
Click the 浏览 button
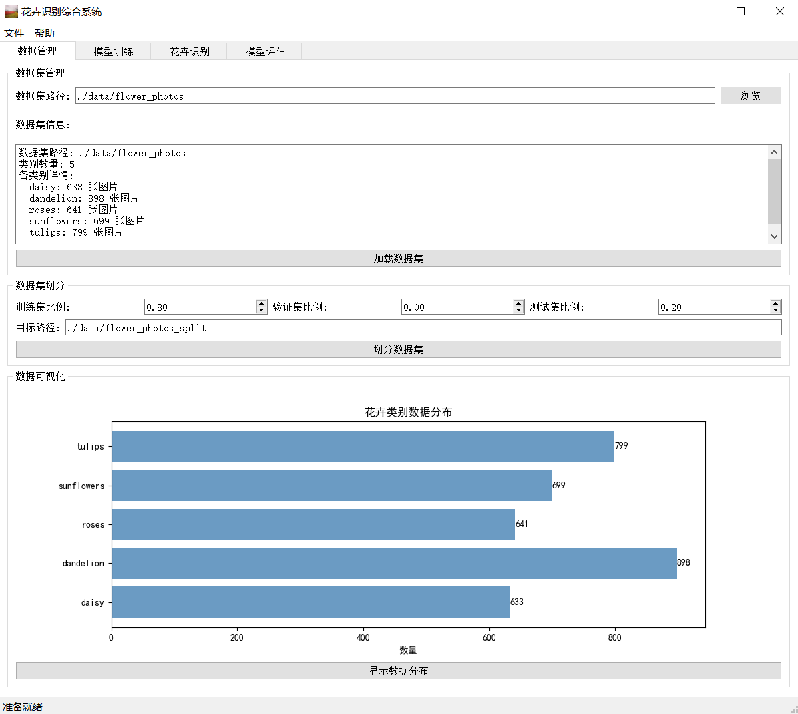[750, 96]
